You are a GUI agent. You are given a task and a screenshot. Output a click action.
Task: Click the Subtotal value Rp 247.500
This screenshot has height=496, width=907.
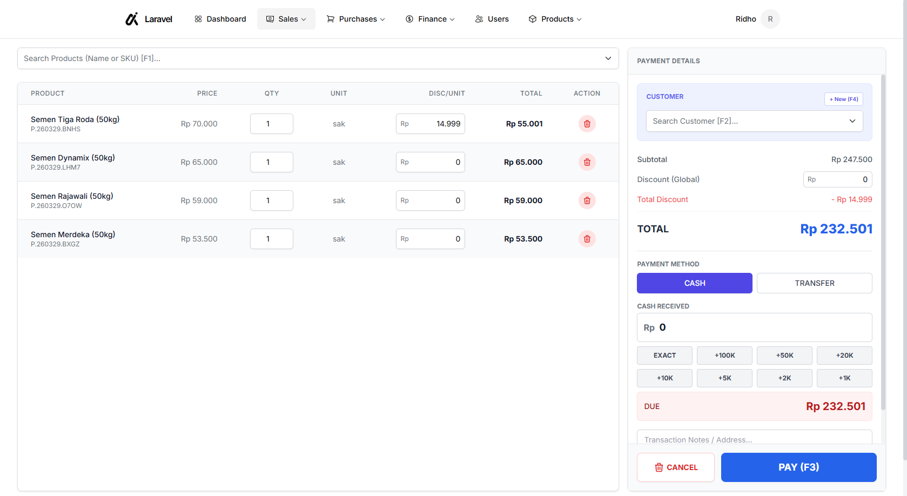point(852,159)
